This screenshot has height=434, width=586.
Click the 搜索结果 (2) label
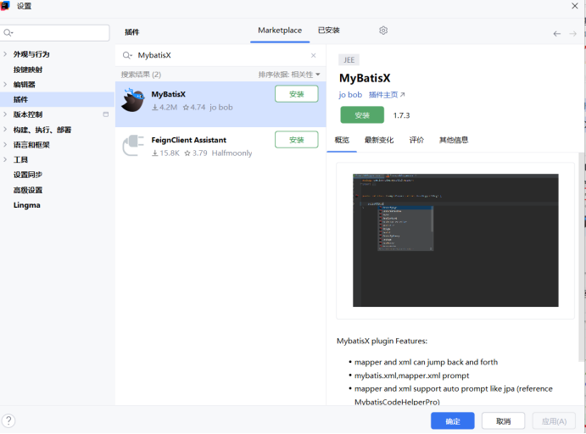(141, 75)
